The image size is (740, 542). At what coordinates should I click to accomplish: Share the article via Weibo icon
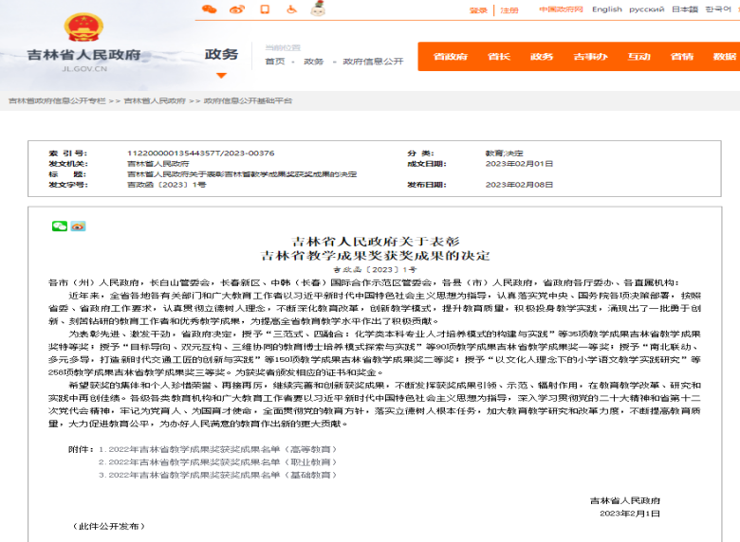(x=78, y=226)
